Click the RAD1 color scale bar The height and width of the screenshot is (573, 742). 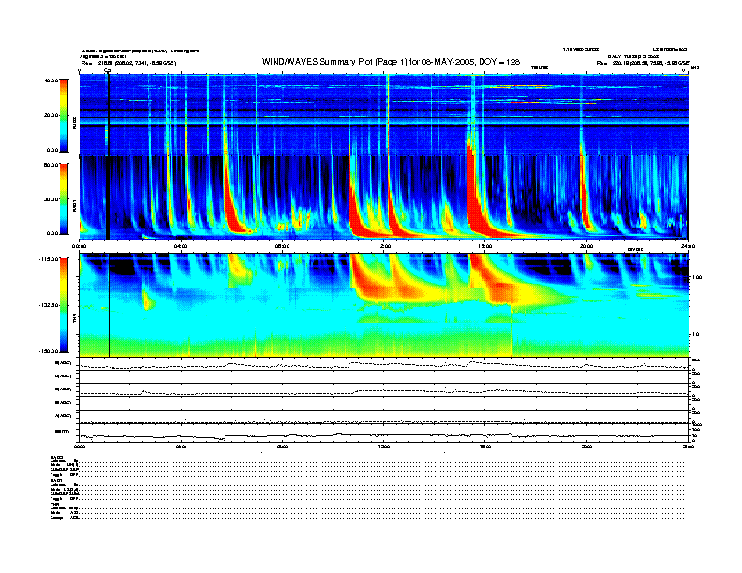coord(64,198)
